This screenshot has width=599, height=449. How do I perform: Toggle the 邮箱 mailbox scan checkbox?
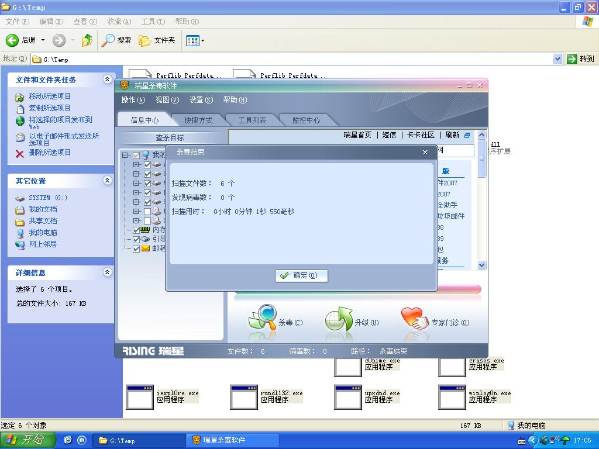[x=136, y=249]
